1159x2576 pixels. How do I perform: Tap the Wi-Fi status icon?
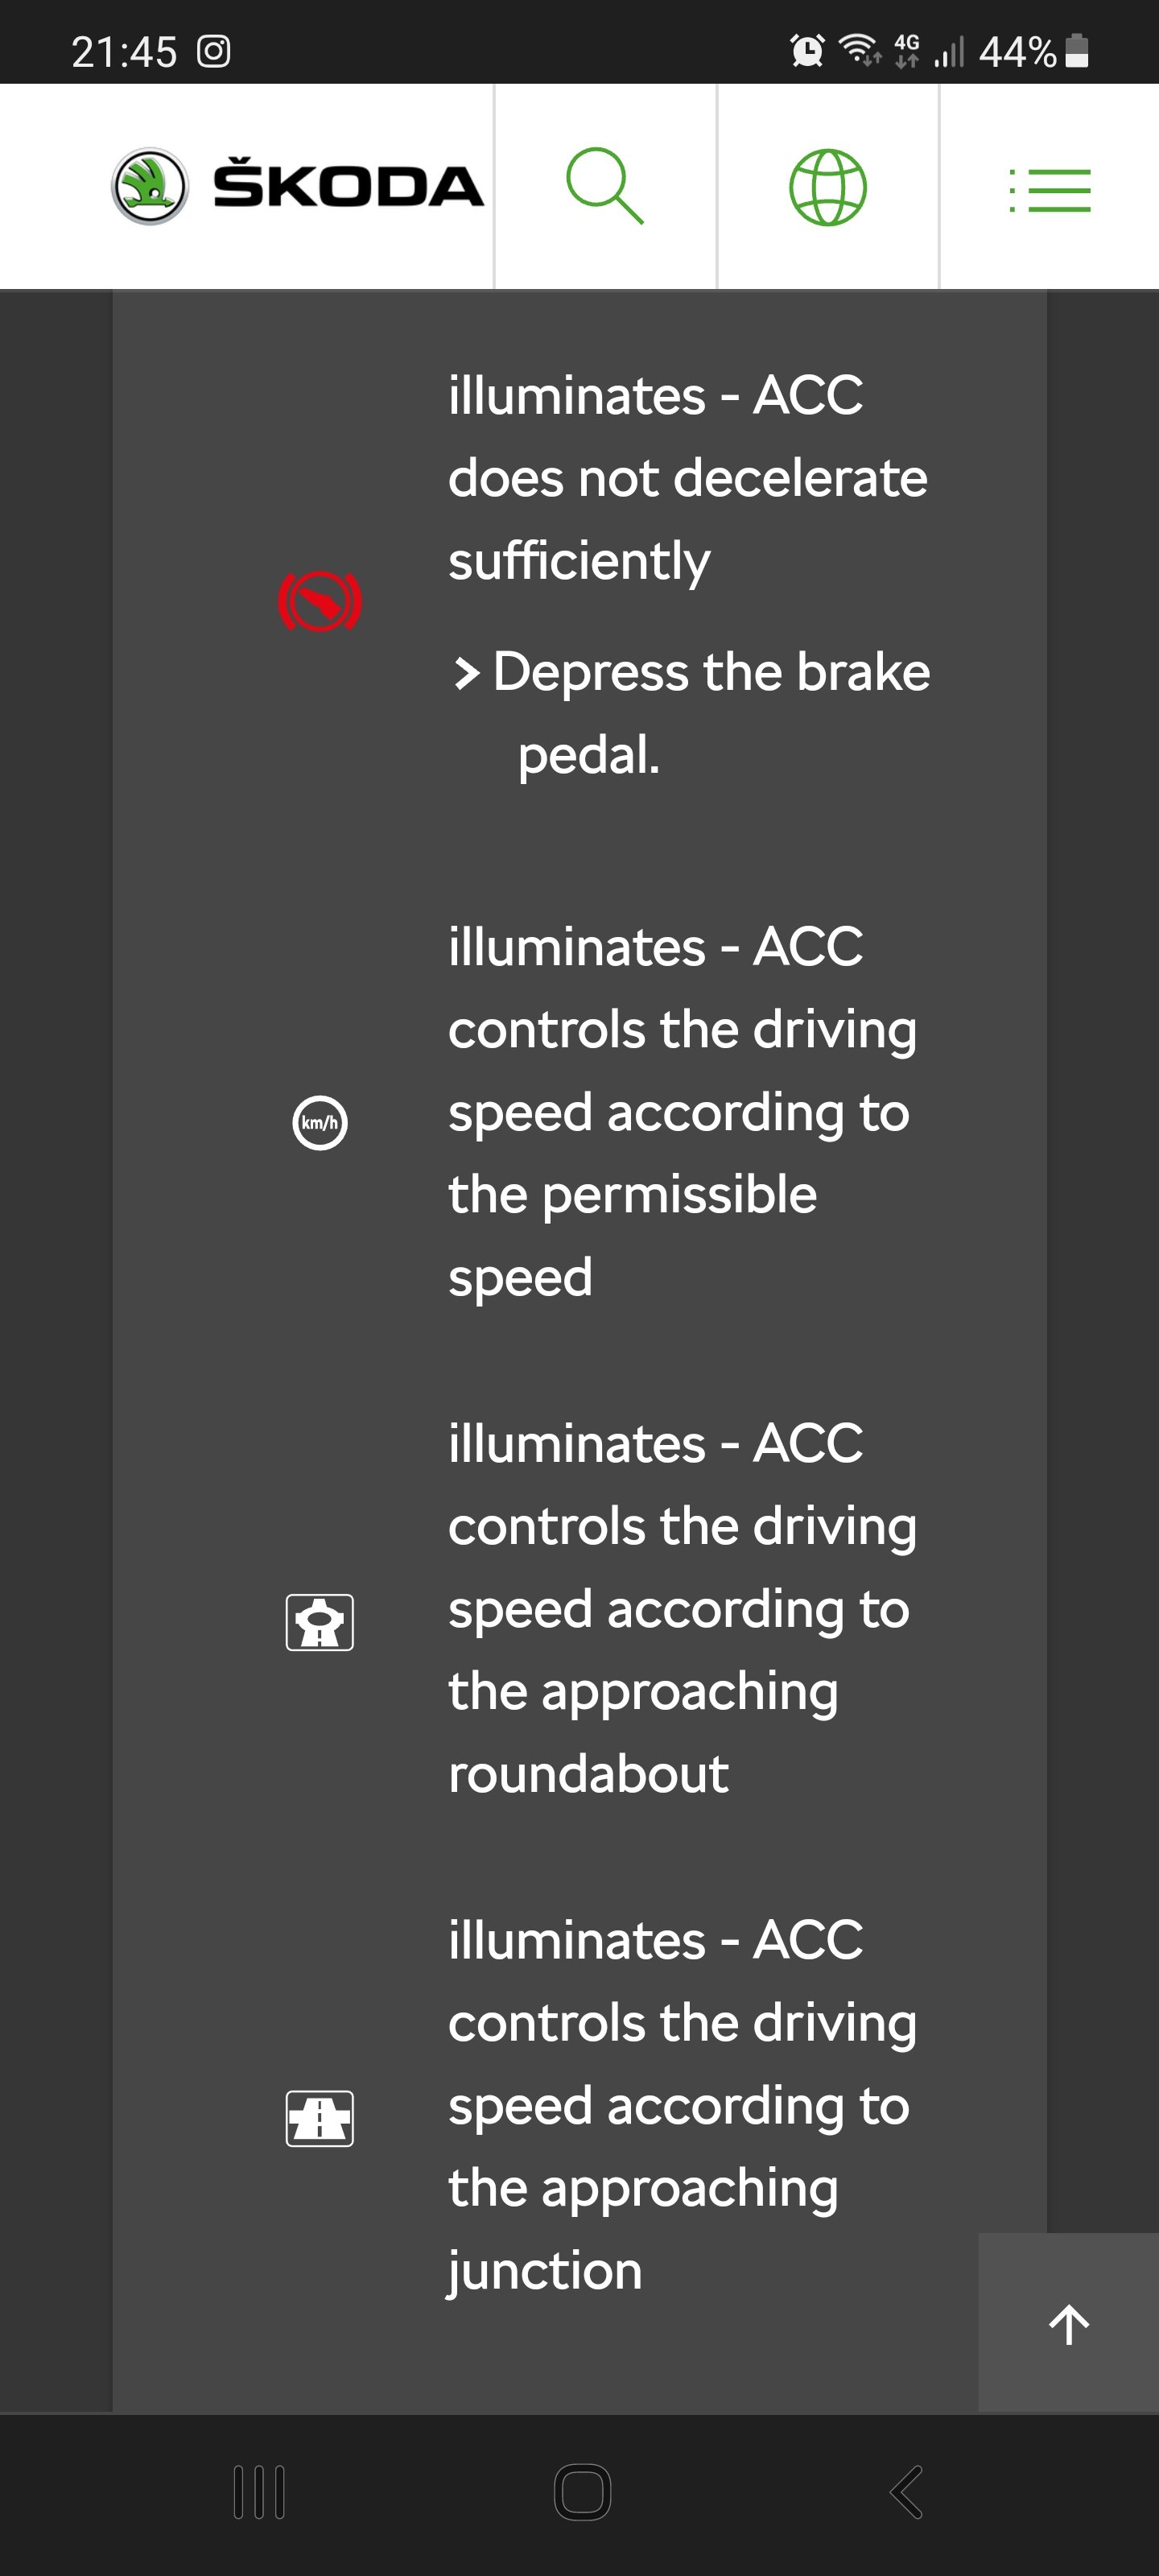(x=856, y=48)
